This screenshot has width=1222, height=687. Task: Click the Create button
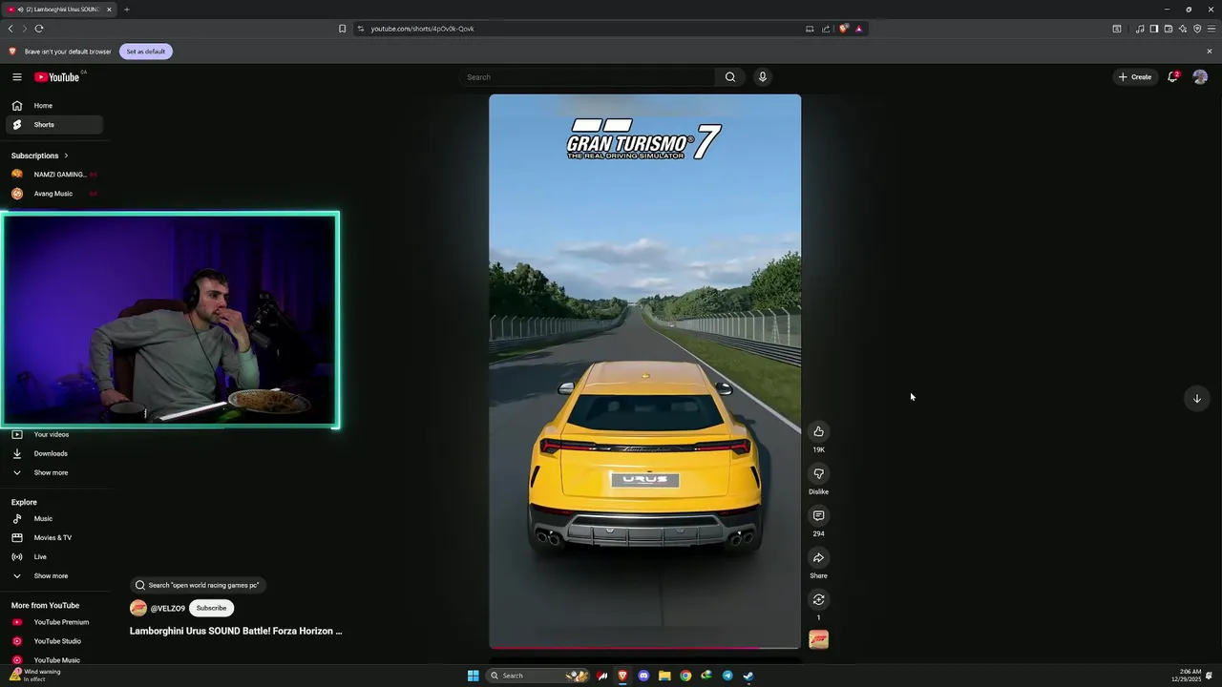click(x=1135, y=77)
